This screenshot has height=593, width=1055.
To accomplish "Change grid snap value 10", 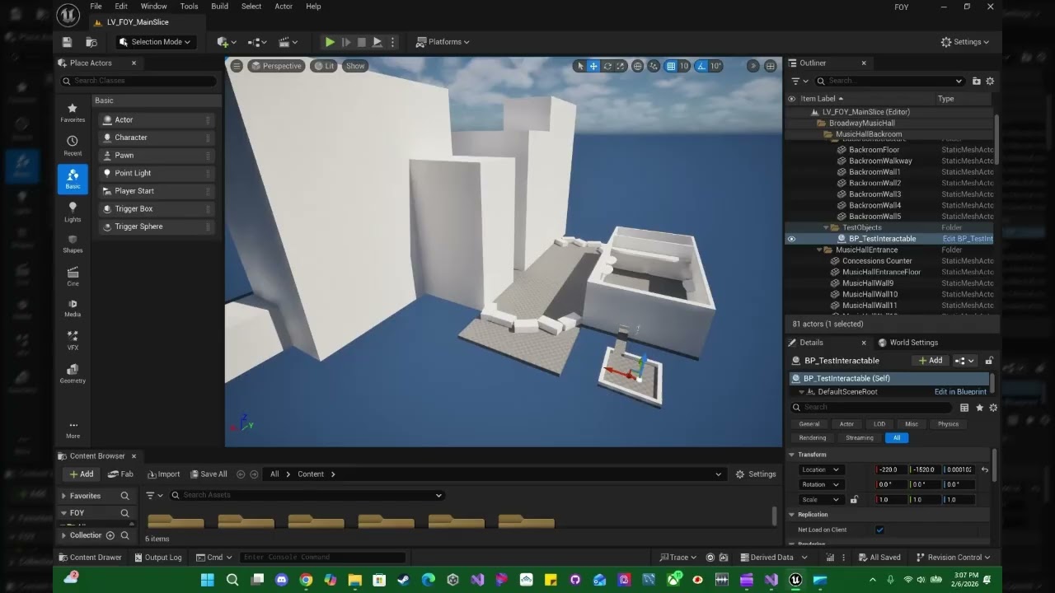I will point(684,66).
